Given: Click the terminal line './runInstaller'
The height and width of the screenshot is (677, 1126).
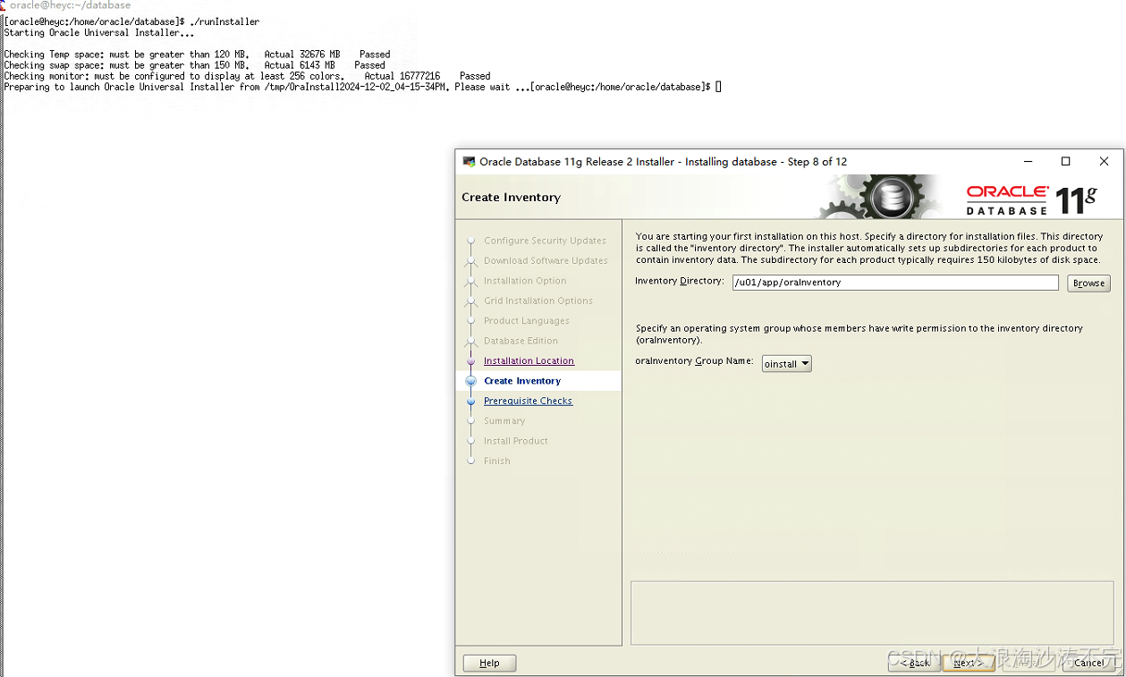Looking at the screenshot, I should (x=224, y=21).
